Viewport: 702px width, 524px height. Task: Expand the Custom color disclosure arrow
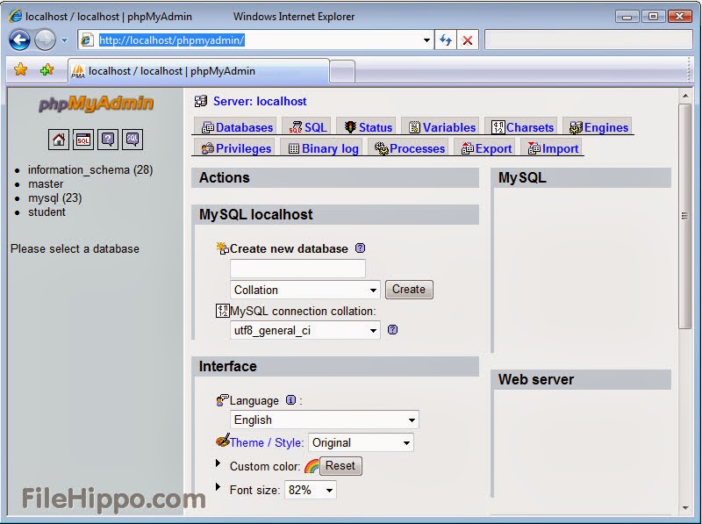pos(218,463)
